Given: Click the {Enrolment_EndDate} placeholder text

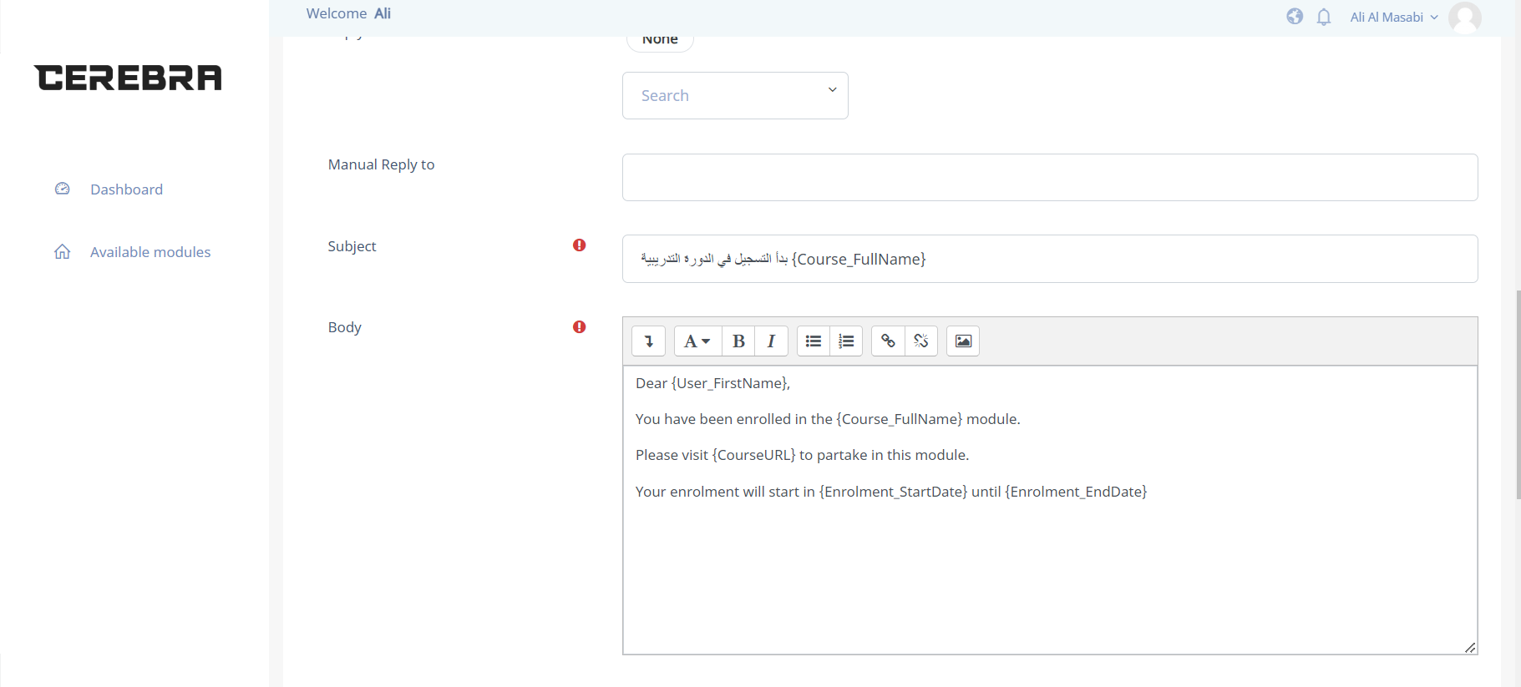Looking at the screenshot, I should [1076, 492].
